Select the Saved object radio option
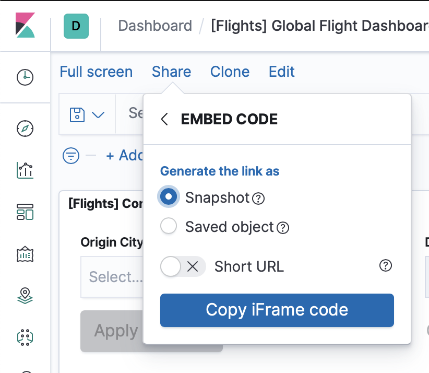The height and width of the screenshot is (373, 429). pyautogui.click(x=169, y=226)
